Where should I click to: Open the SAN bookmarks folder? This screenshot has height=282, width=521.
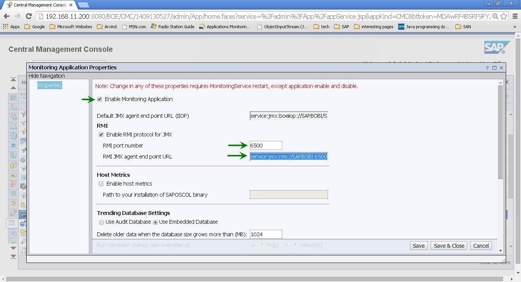pos(463,27)
